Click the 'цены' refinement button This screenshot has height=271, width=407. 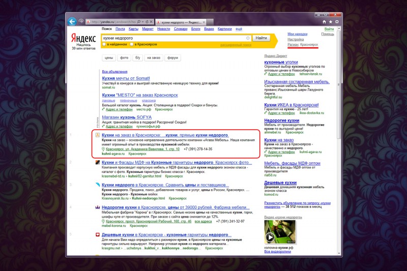pyautogui.click(x=109, y=58)
